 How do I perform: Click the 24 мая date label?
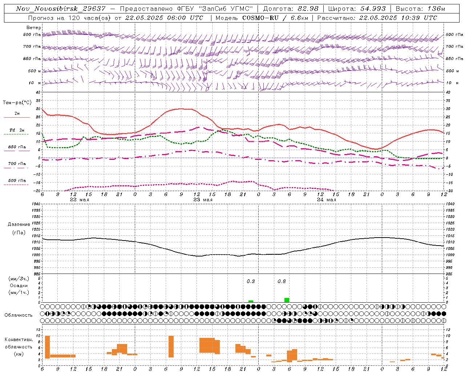[326, 200]
